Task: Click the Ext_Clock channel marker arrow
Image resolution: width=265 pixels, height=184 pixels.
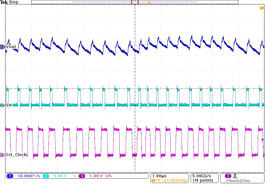Action: (2, 154)
